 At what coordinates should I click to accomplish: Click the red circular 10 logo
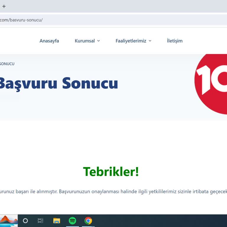(211, 84)
